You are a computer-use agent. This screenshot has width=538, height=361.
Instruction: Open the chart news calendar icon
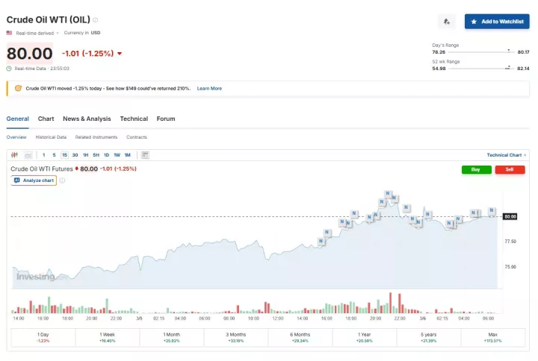point(145,155)
